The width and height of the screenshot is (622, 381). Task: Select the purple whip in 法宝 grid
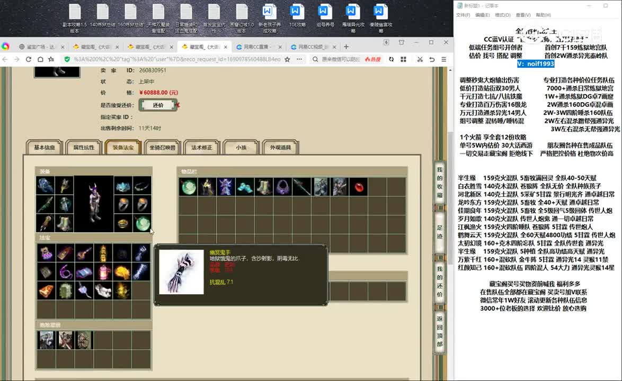[x=65, y=272]
